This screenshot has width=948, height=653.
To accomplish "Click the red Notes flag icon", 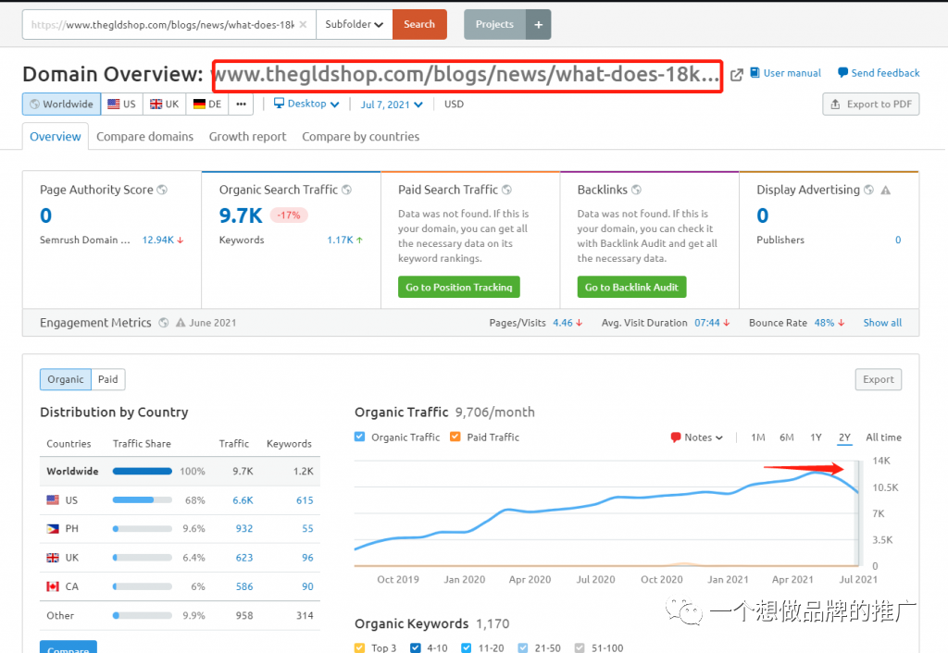I will coord(675,437).
